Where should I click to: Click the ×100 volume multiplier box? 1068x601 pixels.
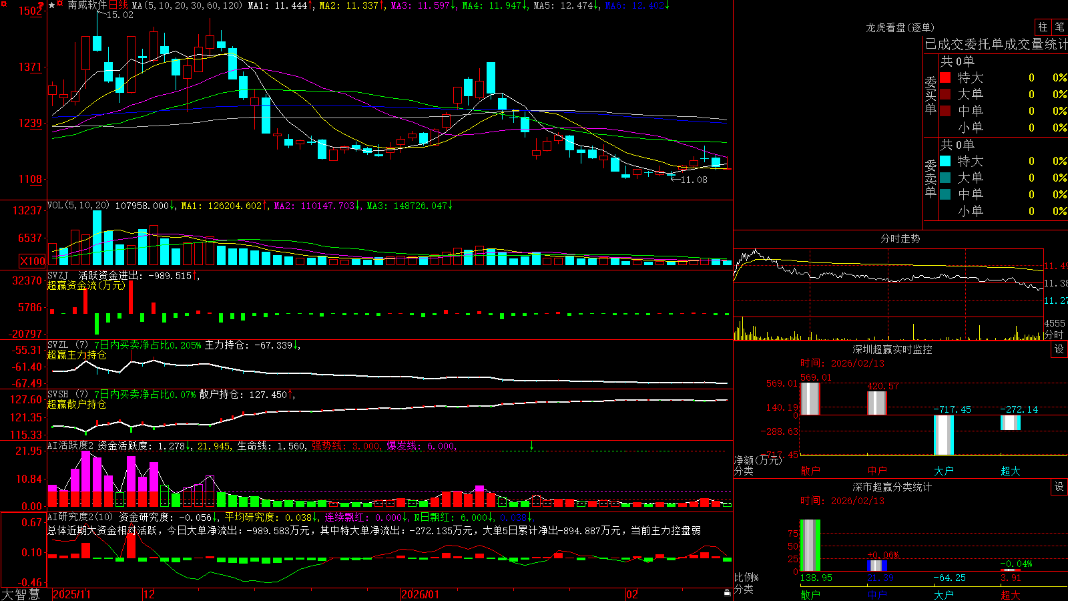[x=32, y=261]
